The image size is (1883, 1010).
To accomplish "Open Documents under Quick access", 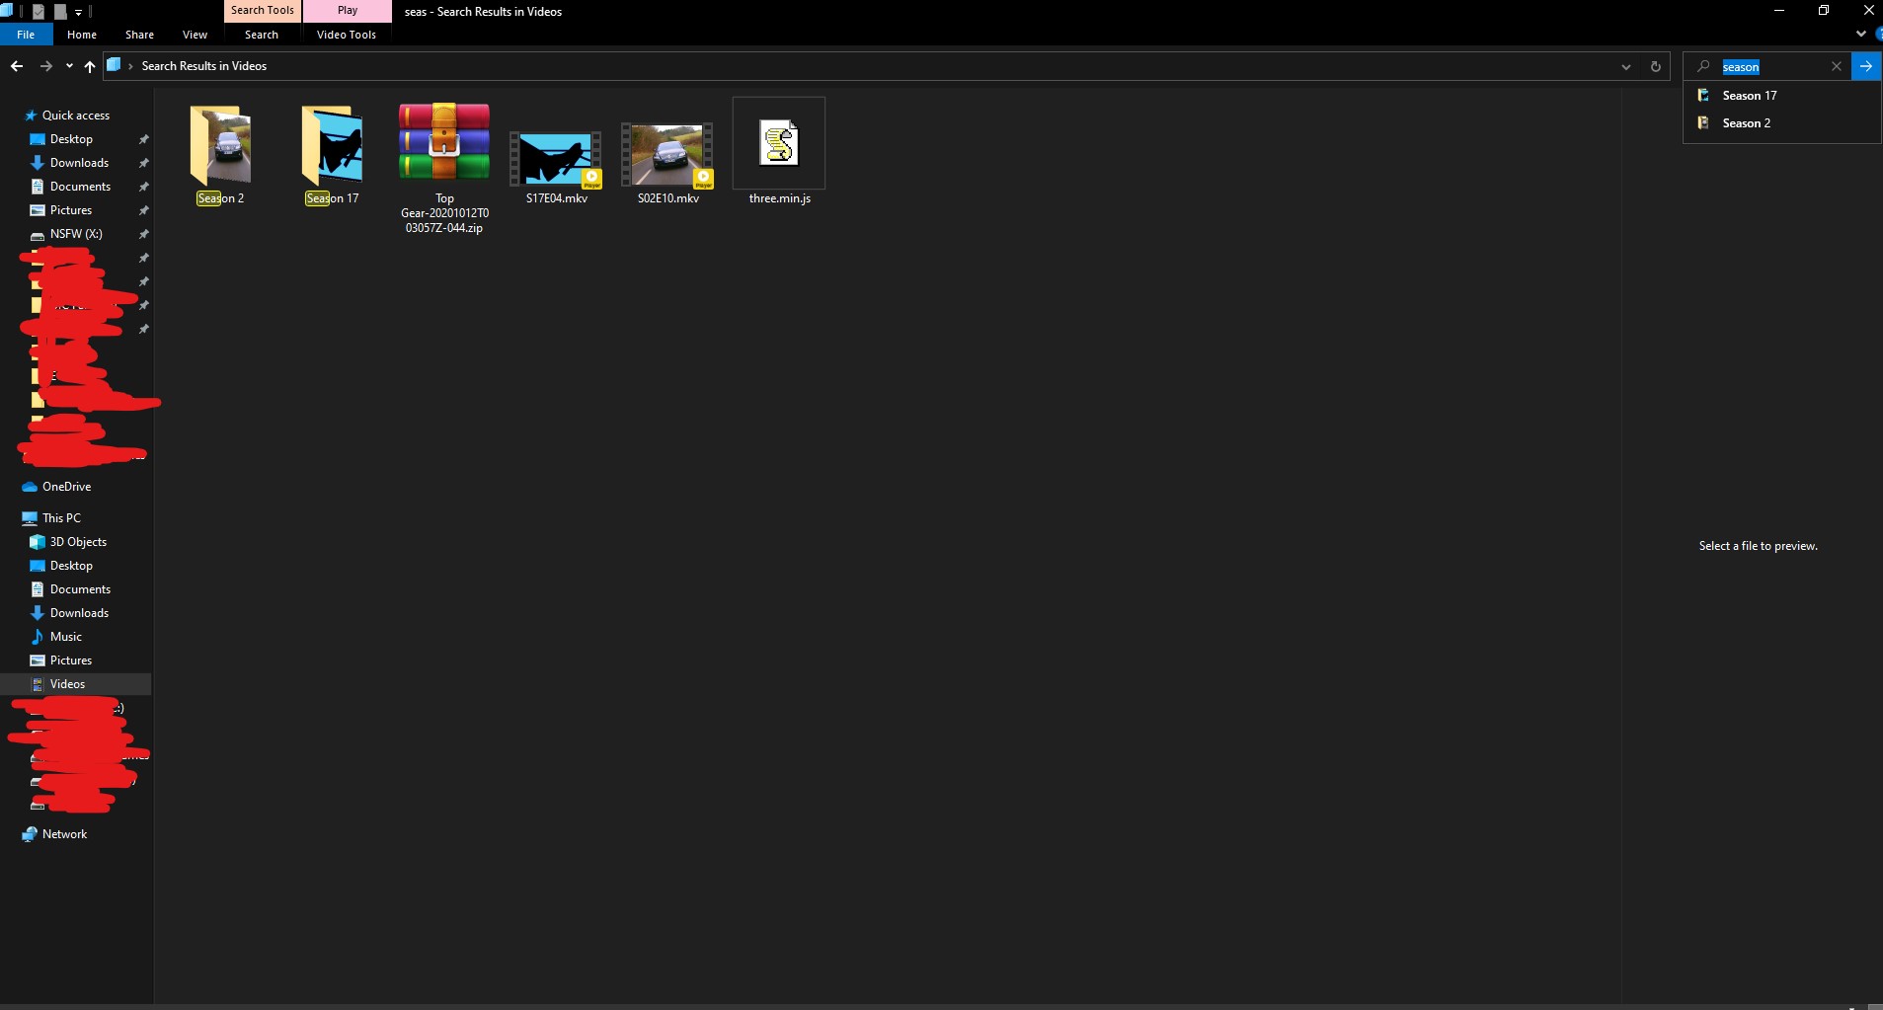I will [80, 187].
